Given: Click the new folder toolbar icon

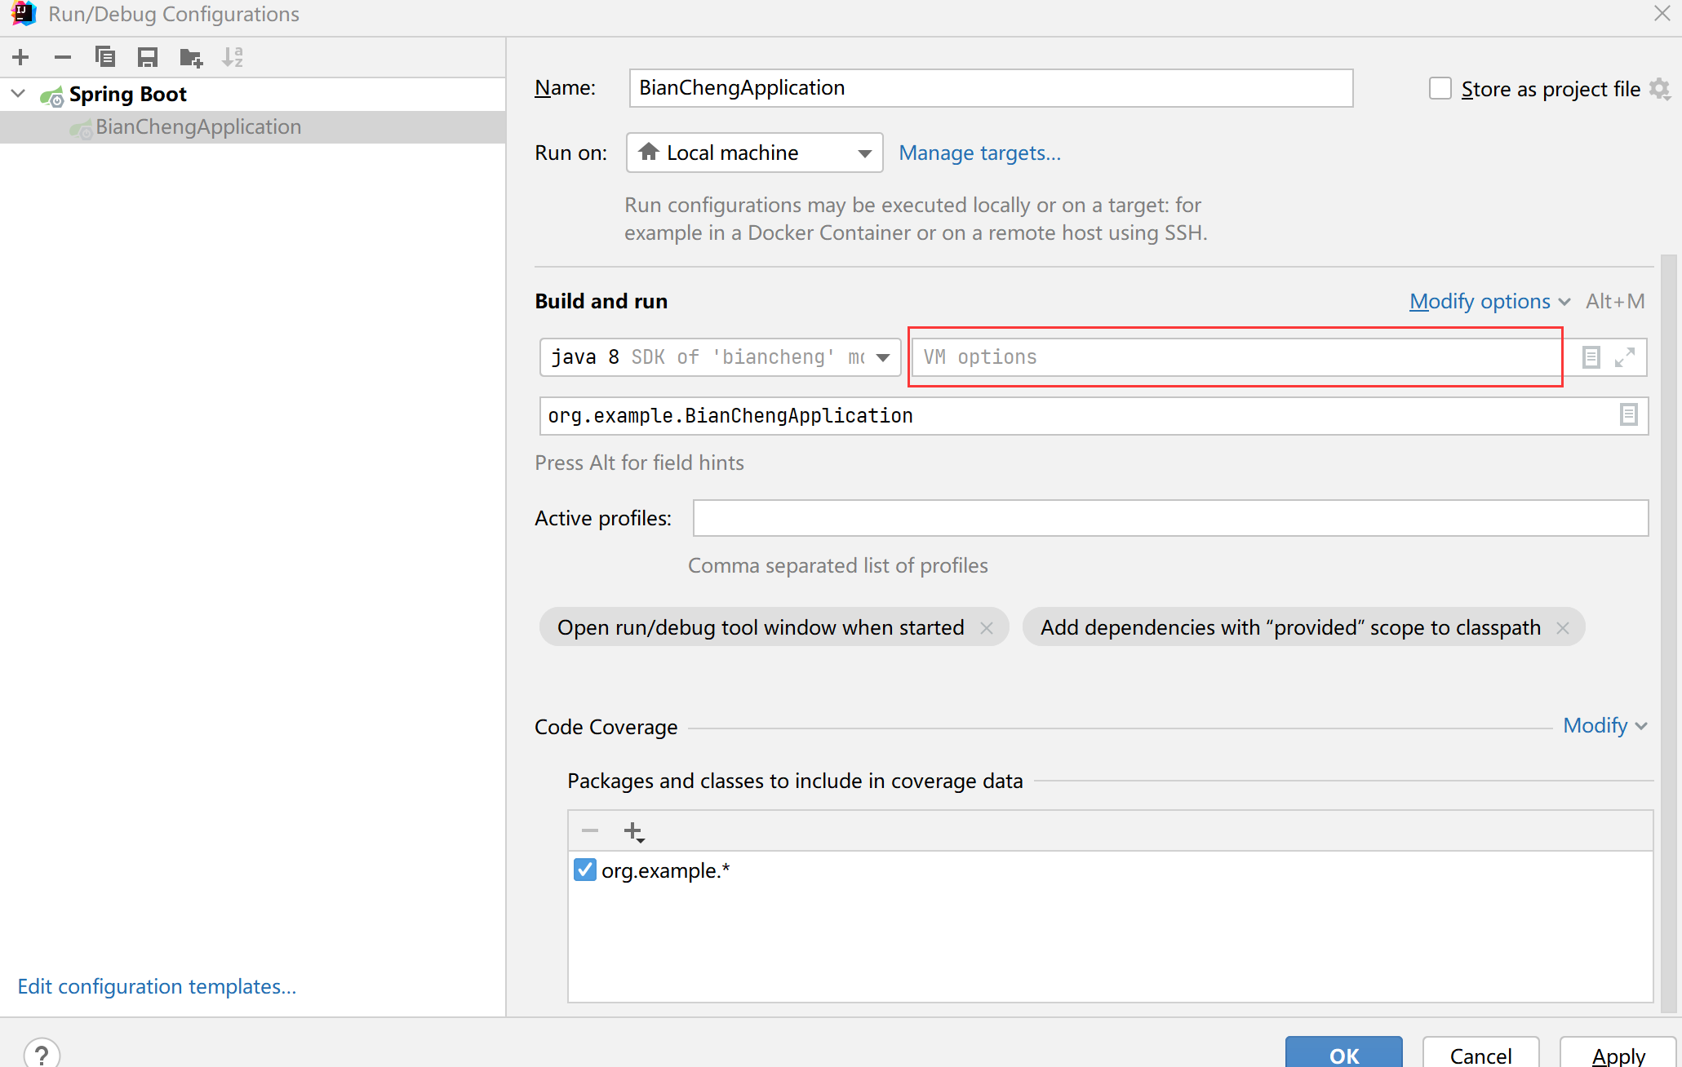Looking at the screenshot, I should [191, 57].
